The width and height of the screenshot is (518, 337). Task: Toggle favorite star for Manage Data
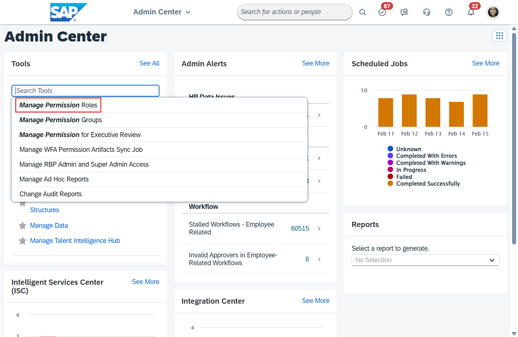pyautogui.click(x=23, y=226)
